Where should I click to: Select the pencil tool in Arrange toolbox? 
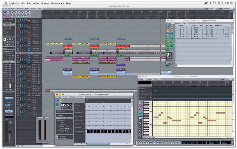pos(7,39)
